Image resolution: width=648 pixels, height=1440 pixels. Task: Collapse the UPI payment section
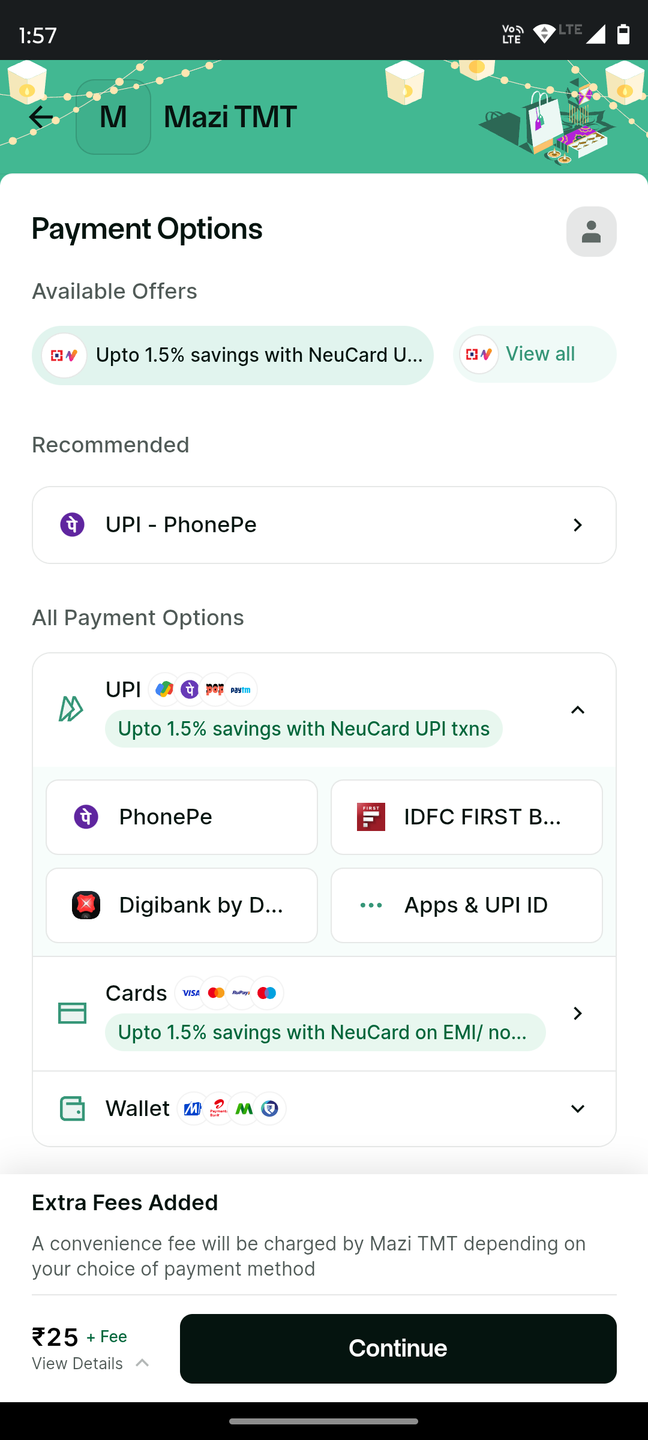click(577, 710)
